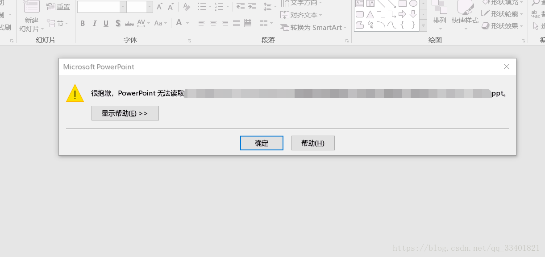Select the arrow line shape
The height and width of the screenshot is (257, 545).
392,4
